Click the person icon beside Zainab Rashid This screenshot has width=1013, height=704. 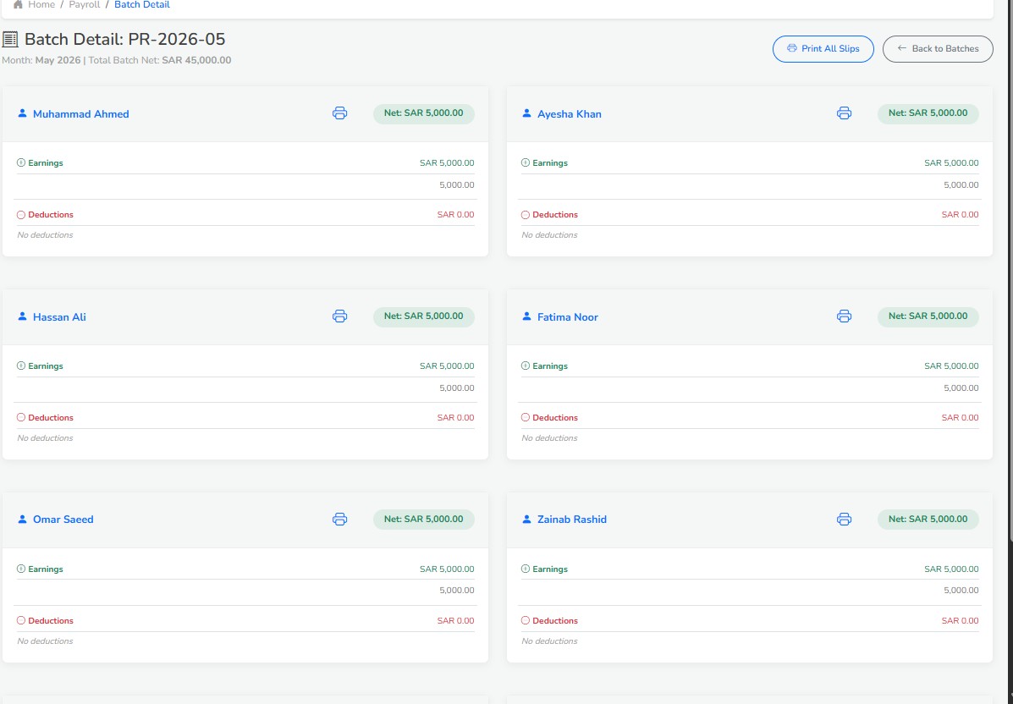(526, 520)
